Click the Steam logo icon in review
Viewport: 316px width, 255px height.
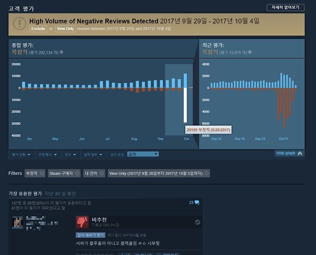197,222
